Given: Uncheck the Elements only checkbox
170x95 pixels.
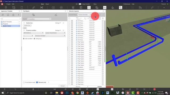Looking at the screenshot, I should [x=37, y=82].
